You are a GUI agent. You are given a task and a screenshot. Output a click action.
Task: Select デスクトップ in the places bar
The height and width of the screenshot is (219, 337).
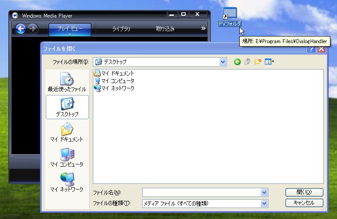pyautogui.click(x=67, y=107)
